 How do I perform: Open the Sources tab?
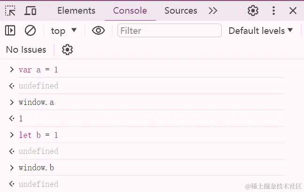tap(181, 10)
